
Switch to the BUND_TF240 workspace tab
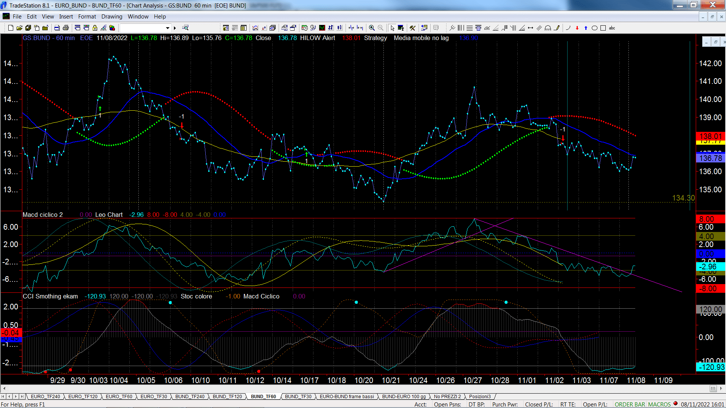(190, 396)
